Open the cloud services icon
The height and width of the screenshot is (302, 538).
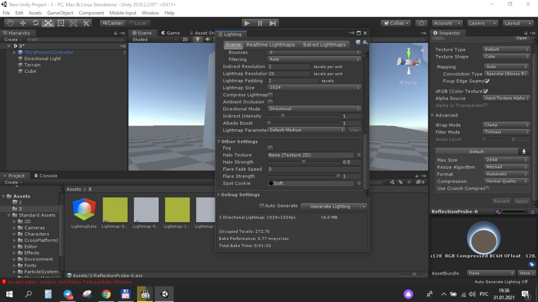pos(421,23)
